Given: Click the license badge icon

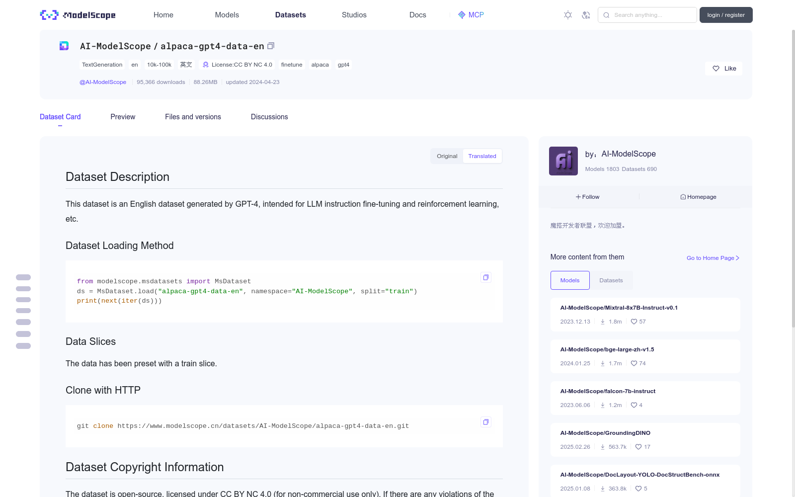Looking at the screenshot, I should tap(206, 65).
